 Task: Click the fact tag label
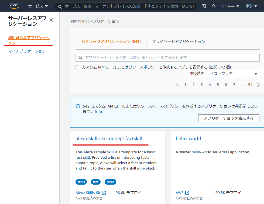[96, 182]
